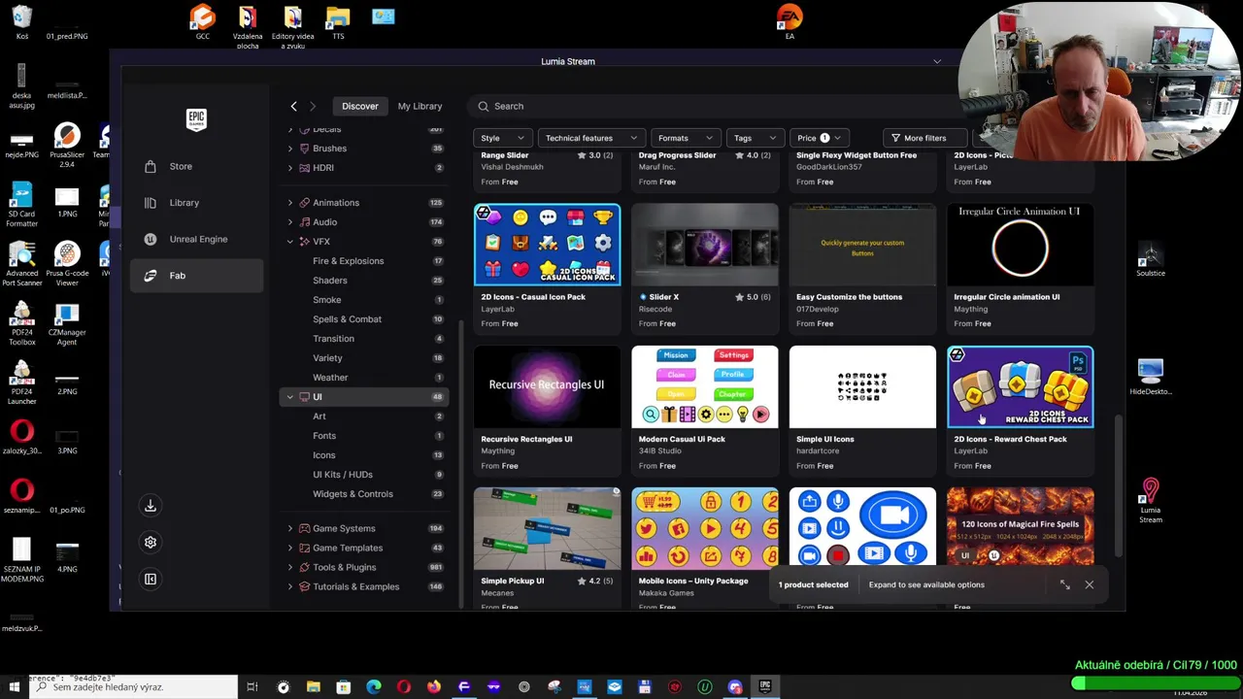Open launcher settings gear icon
This screenshot has width=1243, height=699.
pos(151,543)
